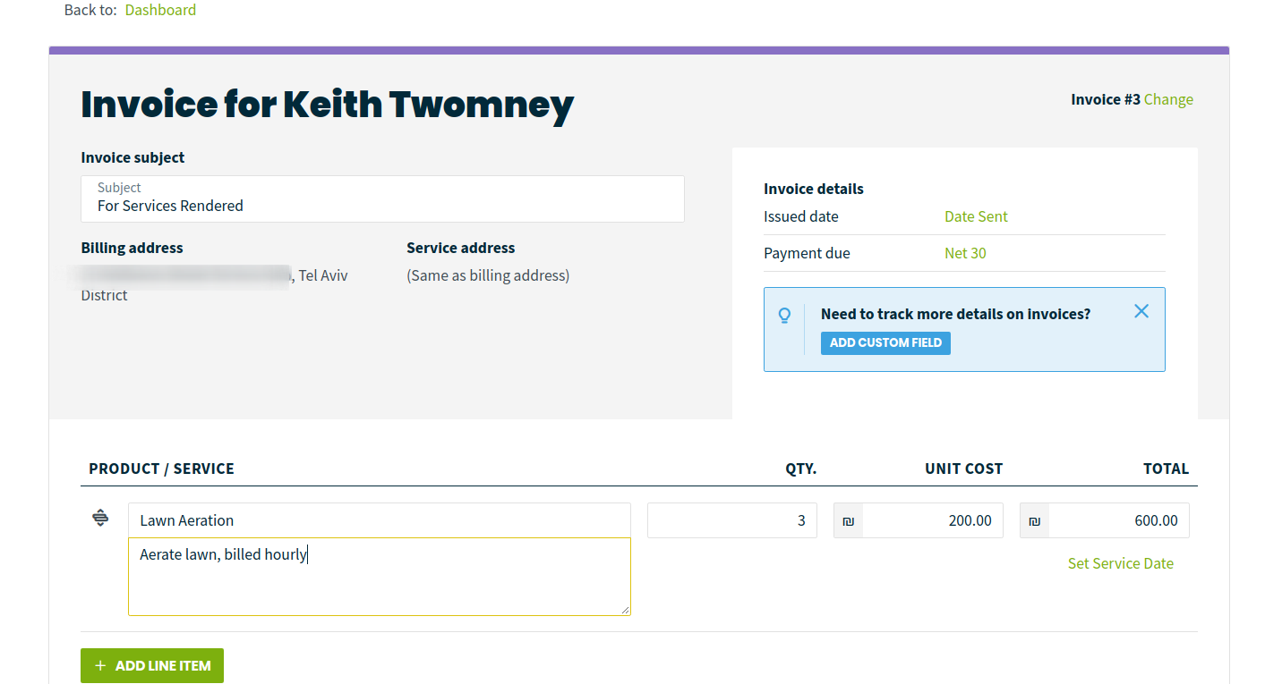Open the Net 30 payment due option
Screen dimensions: 1265x684
[965, 253]
